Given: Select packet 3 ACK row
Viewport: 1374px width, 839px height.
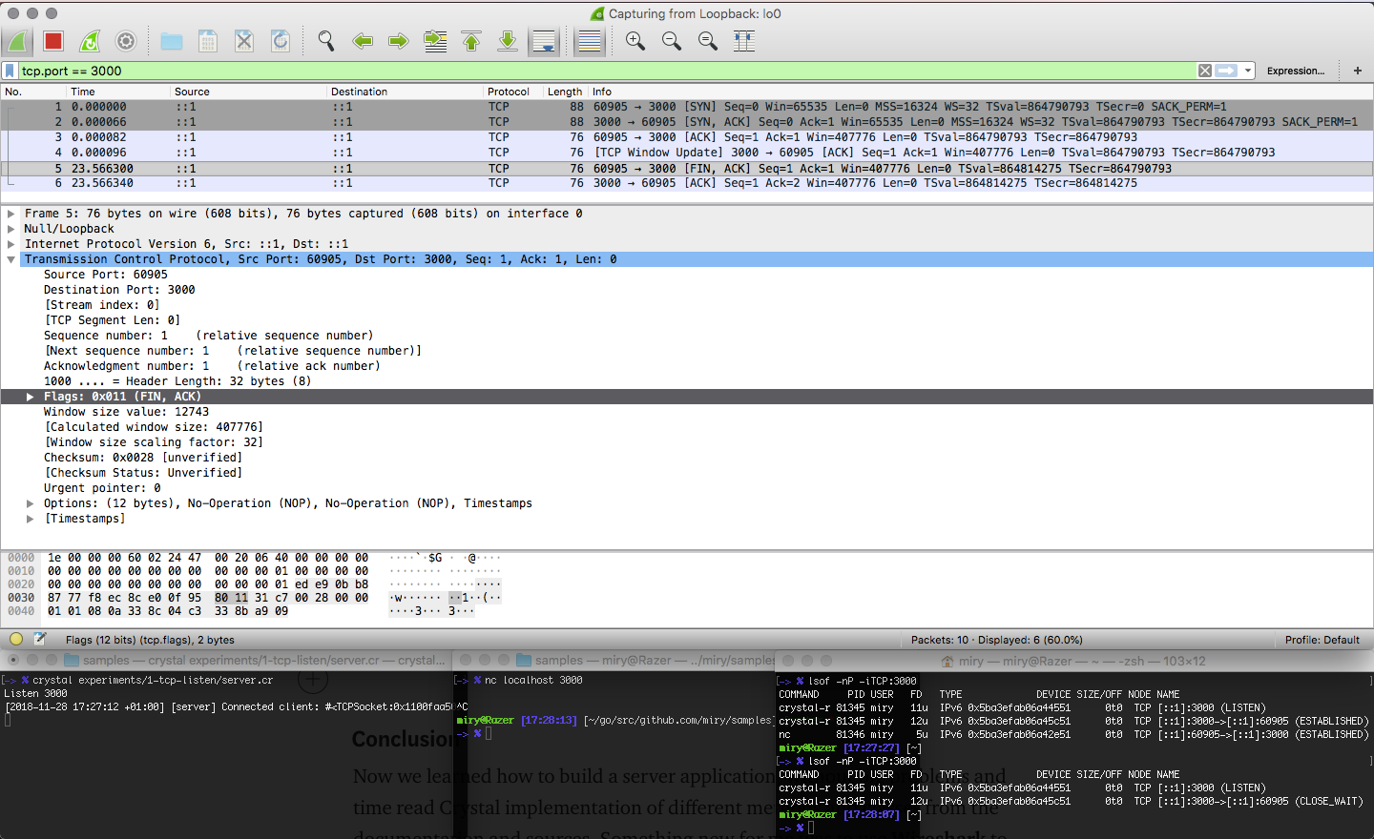Looking at the screenshot, I should point(687,137).
